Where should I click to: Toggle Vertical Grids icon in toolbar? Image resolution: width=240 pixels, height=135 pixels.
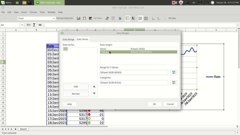click(146, 18)
